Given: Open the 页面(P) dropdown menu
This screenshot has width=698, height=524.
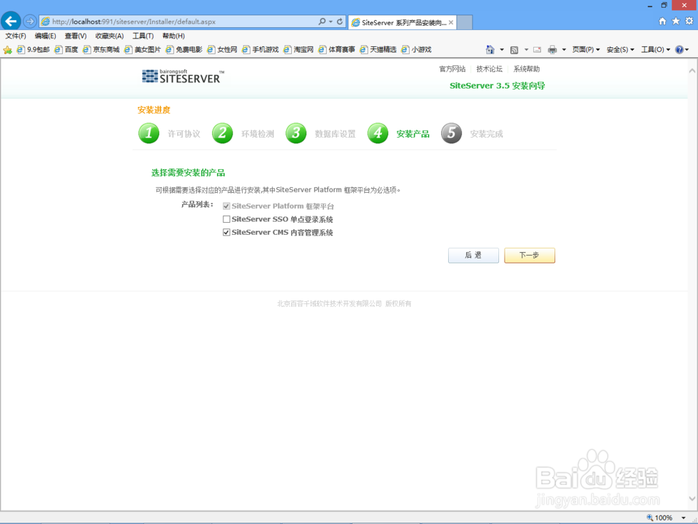Looking at the screenshot, I should click(584, 50).
